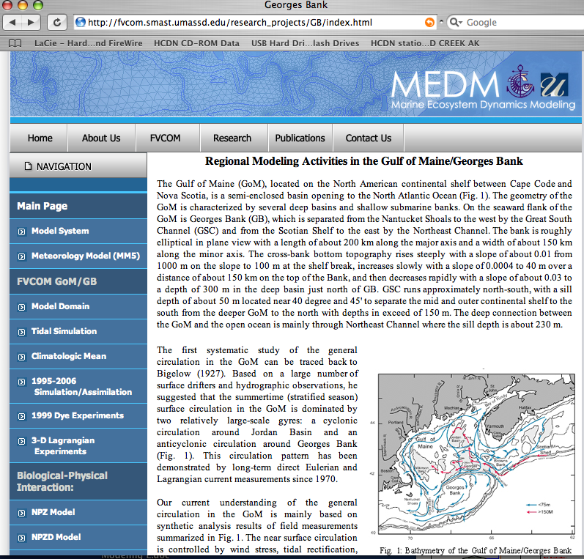584x559 pixels.
Task: Open the NPZ Model sidebar link
Action: click(53, 512)
